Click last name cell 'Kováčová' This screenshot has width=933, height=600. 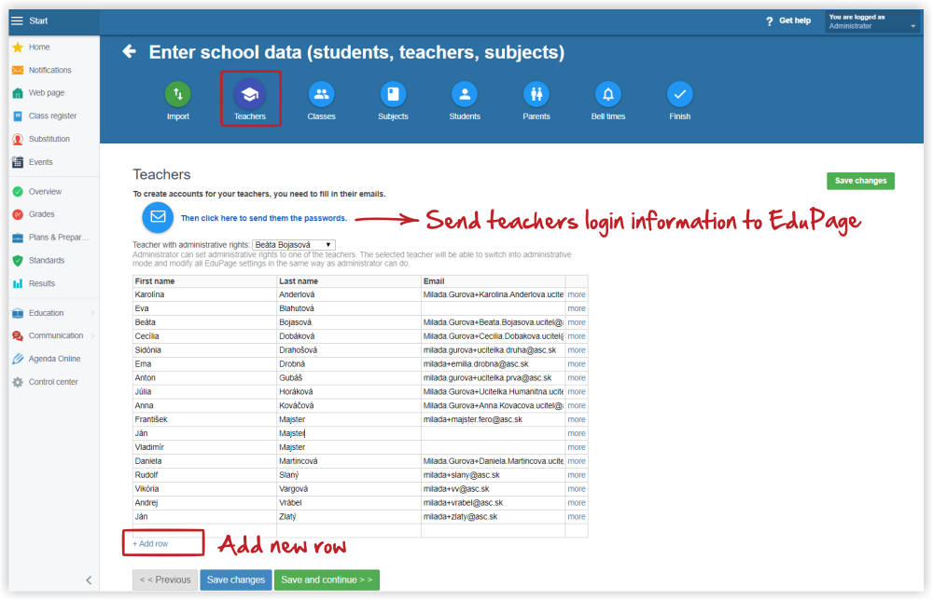349,405
